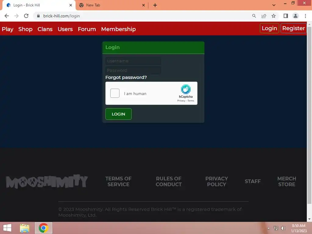The image size is (312, 234).
Task: Click the Chrome taskbar icon
Action: [44, 228]
